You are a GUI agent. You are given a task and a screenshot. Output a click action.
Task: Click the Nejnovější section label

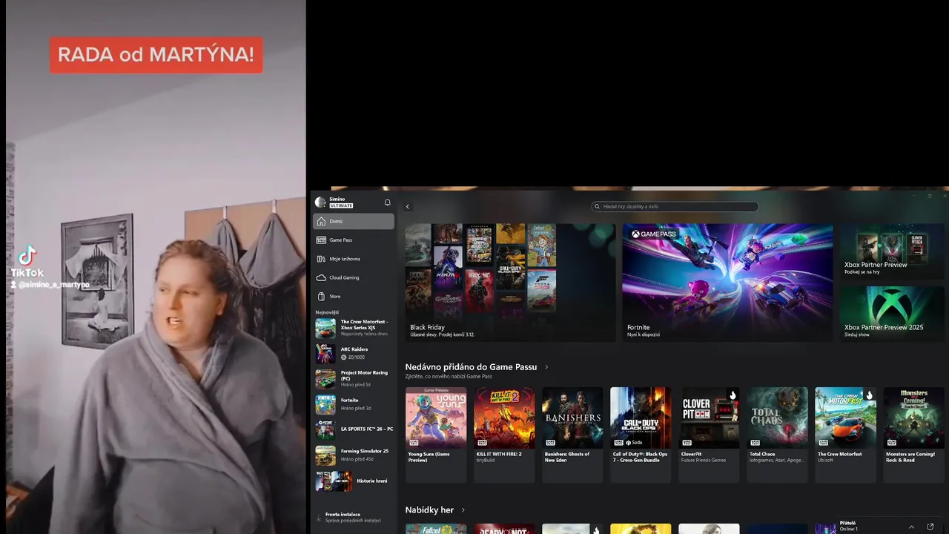pos(327,312)
